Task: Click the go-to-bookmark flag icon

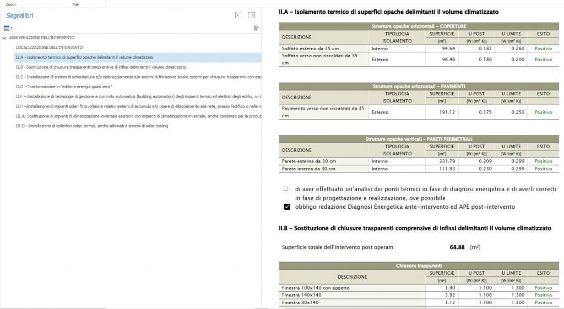Action: tap(256, 28)
